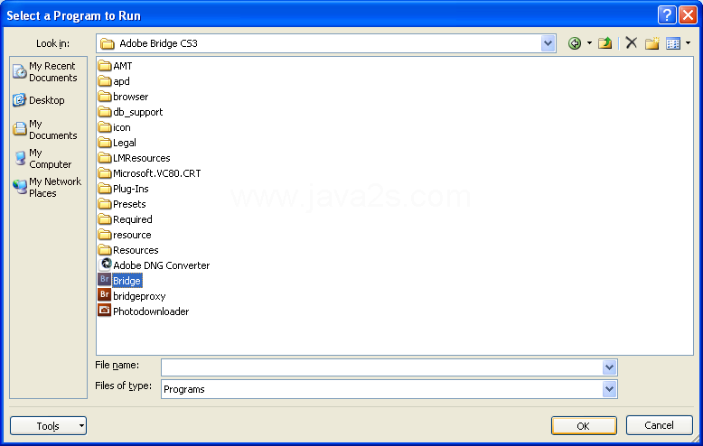Image resolution: width=703 pixels, height=446 pixels.
Task: Close the Select a Program dialog
Action: tap(688, 15)
